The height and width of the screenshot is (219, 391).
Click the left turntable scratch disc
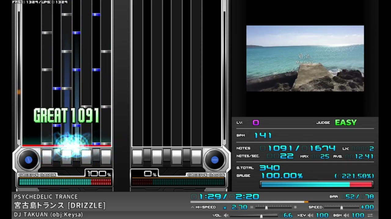tap(28, 159)
